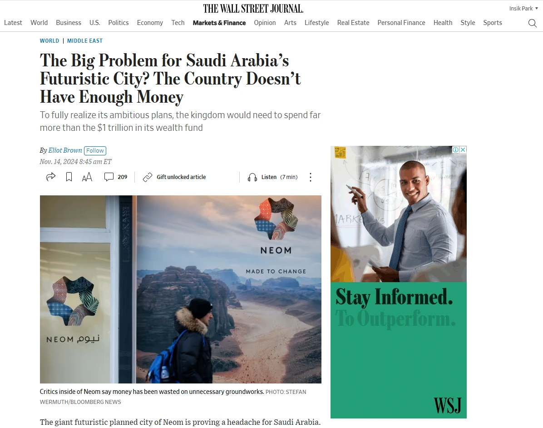The height and width of the screenshot is (428, 543).
Task: Open the 209 comments icon
Action: [109, 177]
